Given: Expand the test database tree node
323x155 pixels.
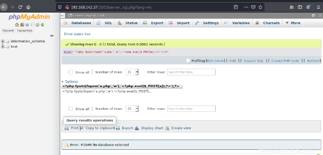Looking at the screenshot, I should click(3, 46).
